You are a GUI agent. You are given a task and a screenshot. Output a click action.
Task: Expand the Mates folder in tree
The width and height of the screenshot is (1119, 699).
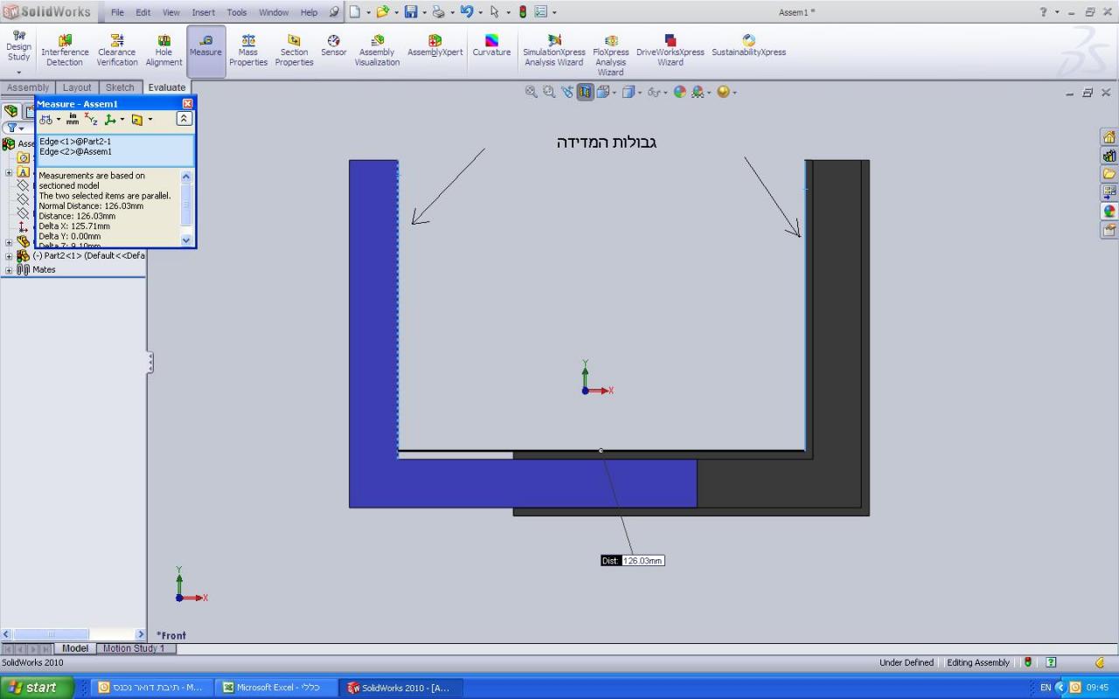(x=9, y=270)
